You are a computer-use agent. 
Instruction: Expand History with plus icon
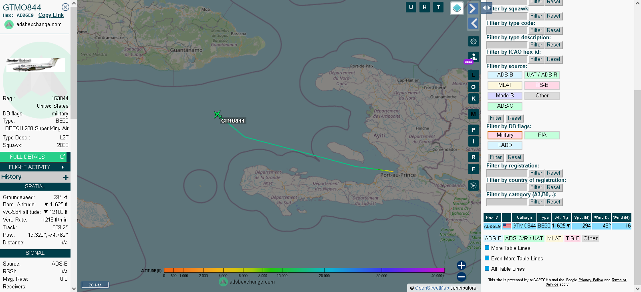click(66, 177)
